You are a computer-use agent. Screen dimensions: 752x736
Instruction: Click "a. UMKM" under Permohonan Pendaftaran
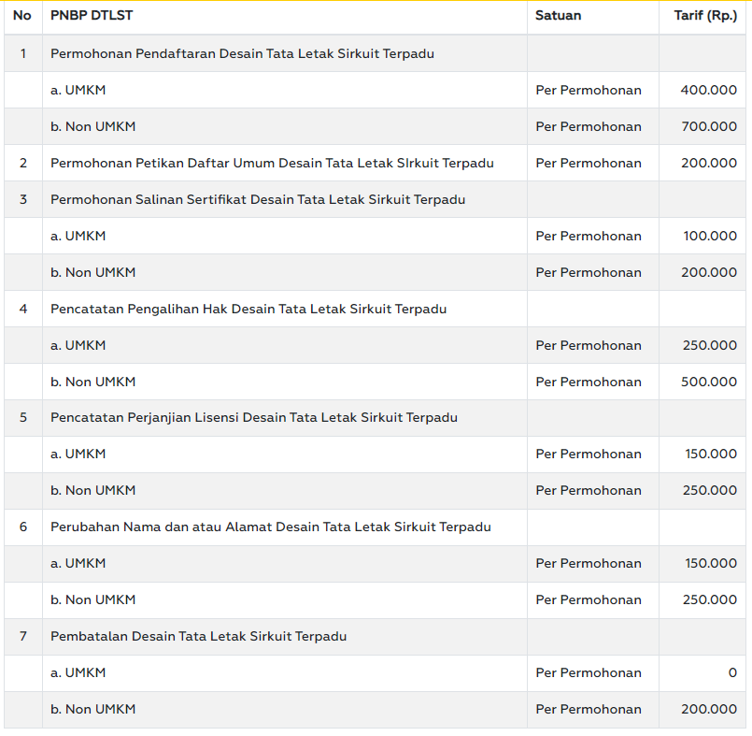[x=78, y=90]
